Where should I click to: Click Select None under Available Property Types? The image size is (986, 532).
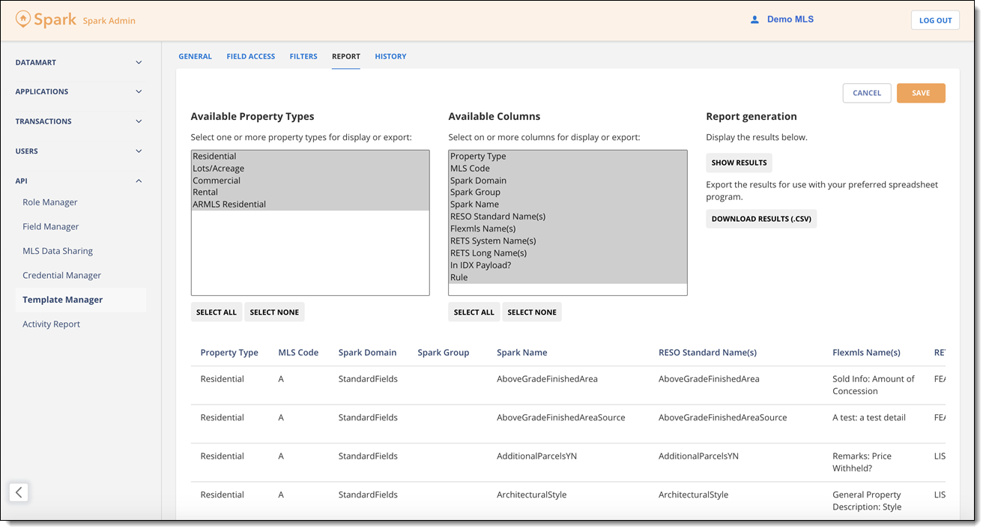click(x=274, y=312)
